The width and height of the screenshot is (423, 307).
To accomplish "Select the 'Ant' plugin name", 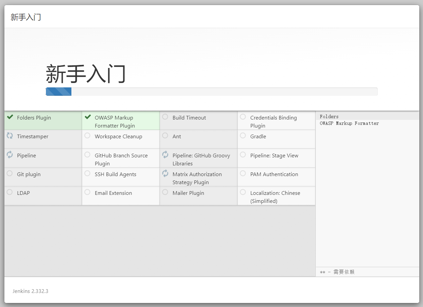I will [x=177, y=137].
